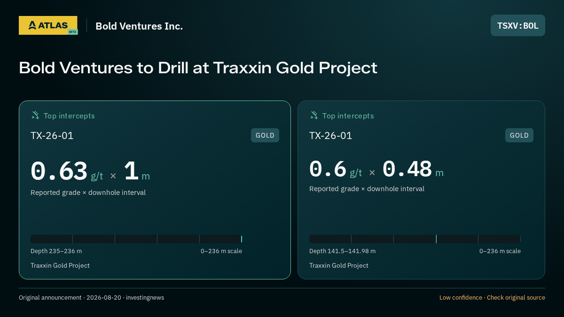The height and width of the screenshot is (317, 564).
Task: Click the 0–236 m scale label in 0.6 card
Action: coord(500,251)
